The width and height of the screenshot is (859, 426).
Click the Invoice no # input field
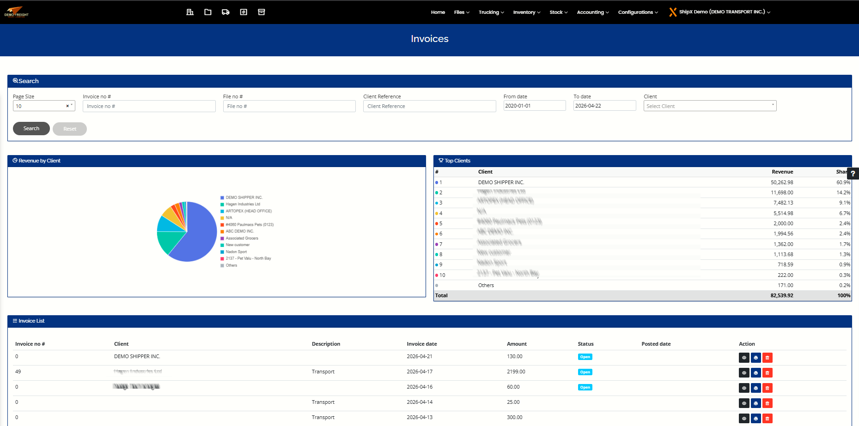point(149,106)
